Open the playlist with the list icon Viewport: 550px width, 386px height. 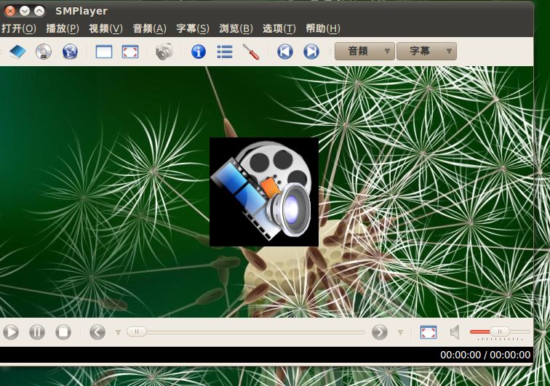point(225,52)
